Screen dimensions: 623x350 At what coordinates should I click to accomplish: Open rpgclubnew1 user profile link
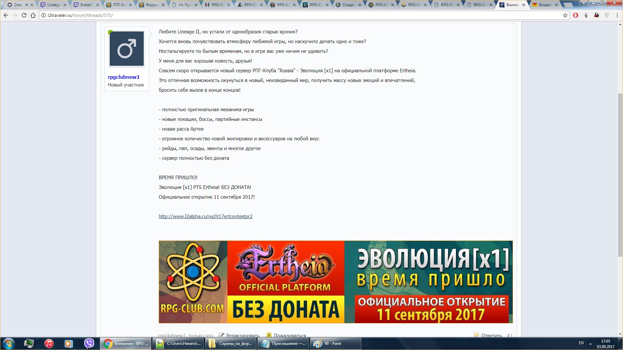point(124,77)
